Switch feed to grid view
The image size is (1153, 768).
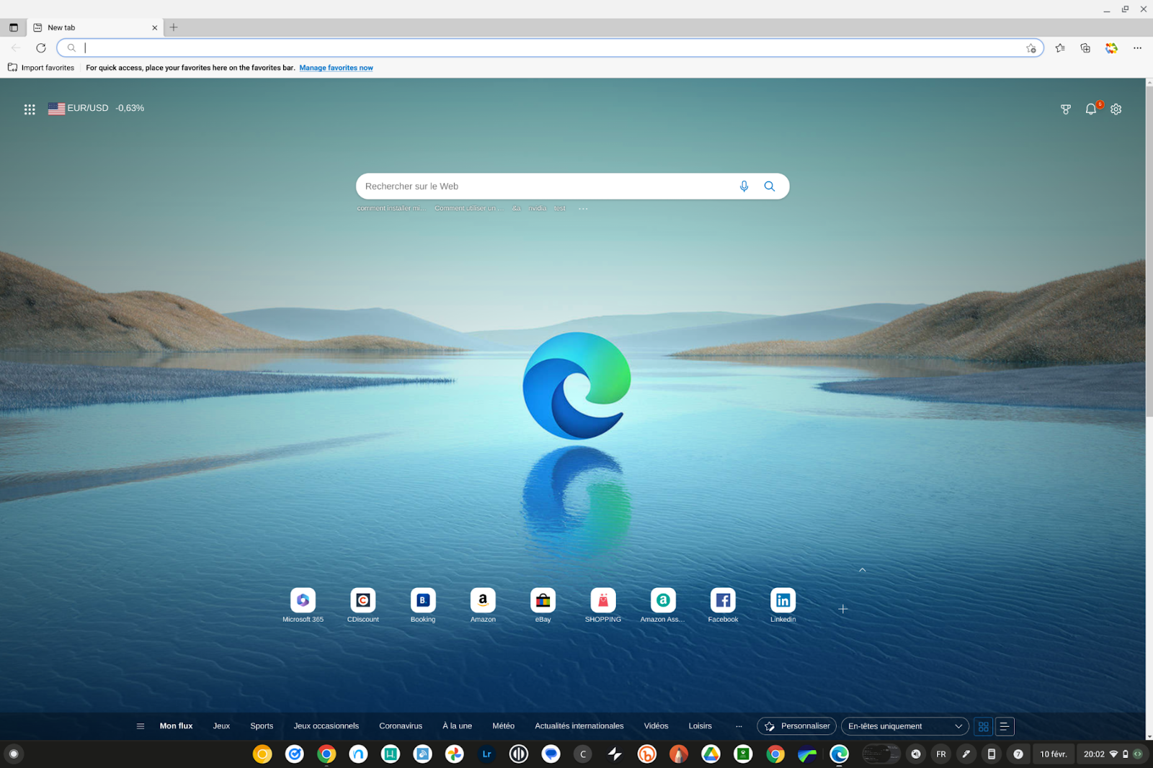[983, 726]
